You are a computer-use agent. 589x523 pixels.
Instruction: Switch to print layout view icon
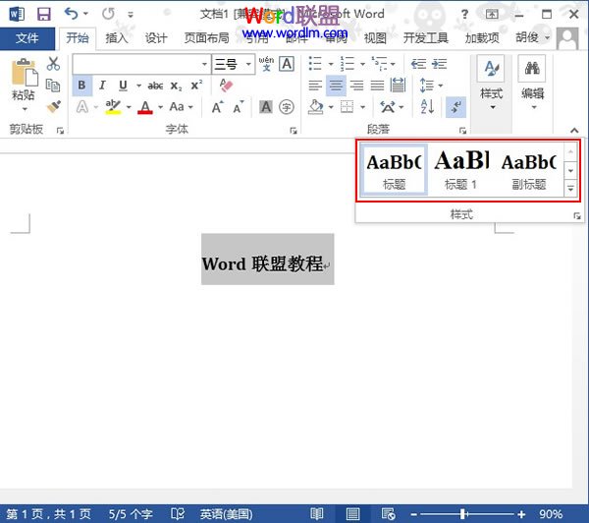coord(352,513)
